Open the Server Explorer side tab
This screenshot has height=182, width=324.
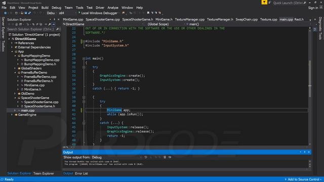[3, 28]
